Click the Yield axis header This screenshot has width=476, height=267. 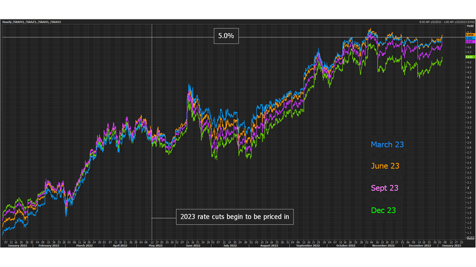pos(470,26)
